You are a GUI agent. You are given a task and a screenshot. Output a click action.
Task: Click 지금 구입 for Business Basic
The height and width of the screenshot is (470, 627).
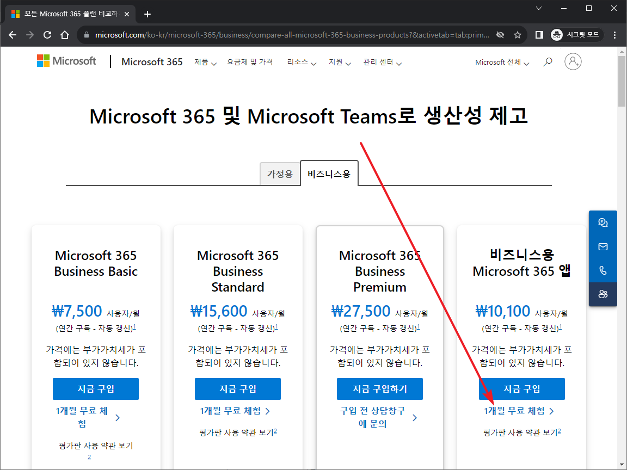point(96,389)
